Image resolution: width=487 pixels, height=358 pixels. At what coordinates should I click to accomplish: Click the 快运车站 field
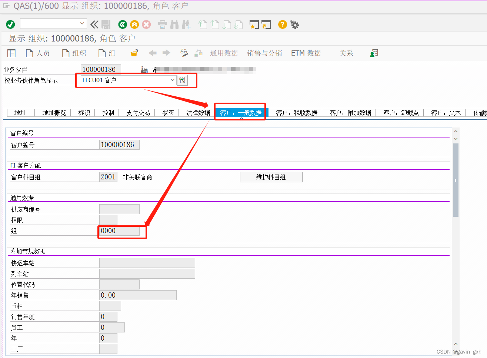click(147, 263)
